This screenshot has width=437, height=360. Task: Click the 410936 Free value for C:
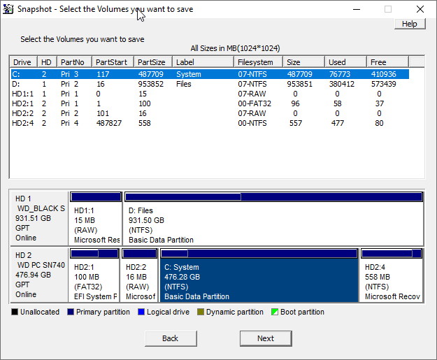(x=383, y=74)
